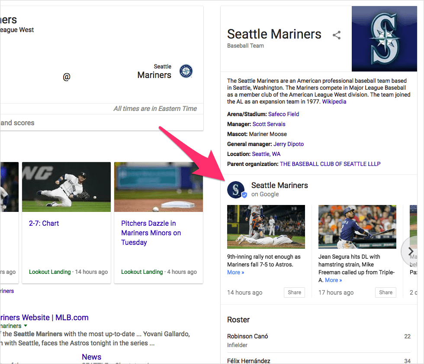
Task: Click 'All times are in Eastern Time' note
Action: pos(155,109)
